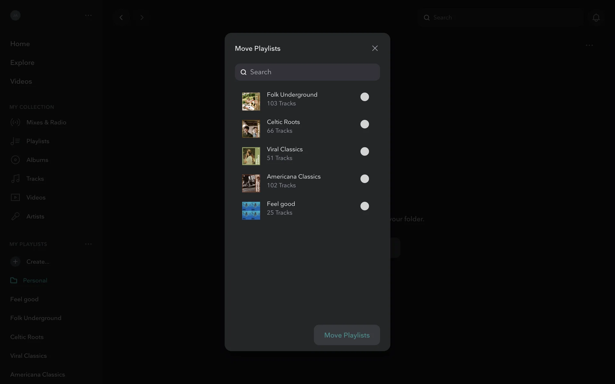The width and height of the screenshot is (615, 384).
Task: Click the Artists microphone icon
Action: click(x=15, y=216)
